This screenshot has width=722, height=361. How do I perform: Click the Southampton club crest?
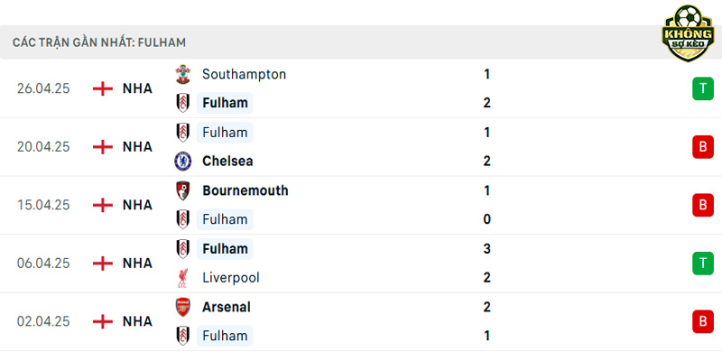183,75
